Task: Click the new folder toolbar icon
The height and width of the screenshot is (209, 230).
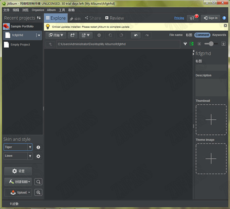Action: [73, 35]
